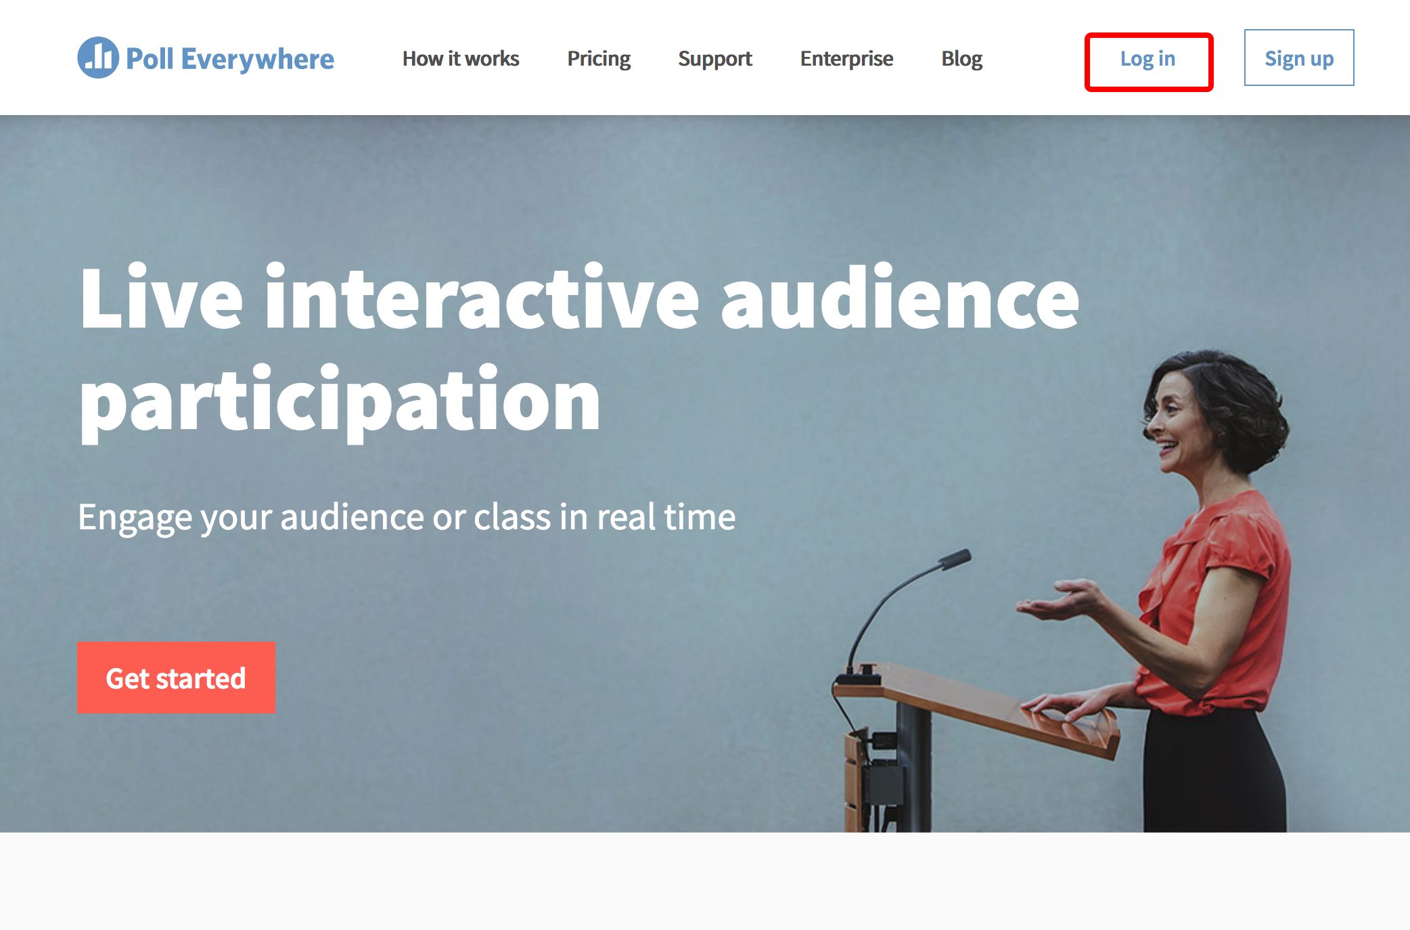1410x930 pixels.
Task: Visit the Blog from the top navigation
Action: click(961, 59)
